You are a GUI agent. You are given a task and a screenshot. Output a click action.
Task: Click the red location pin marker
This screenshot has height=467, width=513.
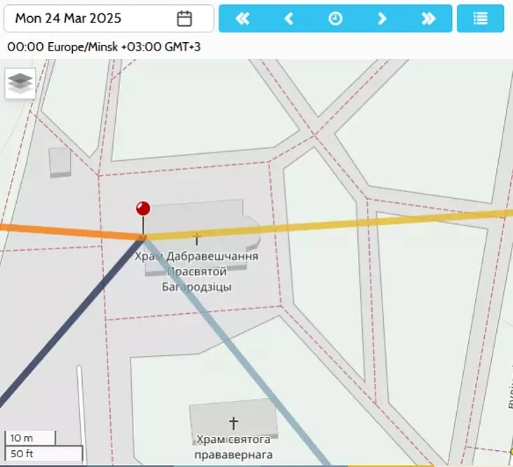(143, 209)
